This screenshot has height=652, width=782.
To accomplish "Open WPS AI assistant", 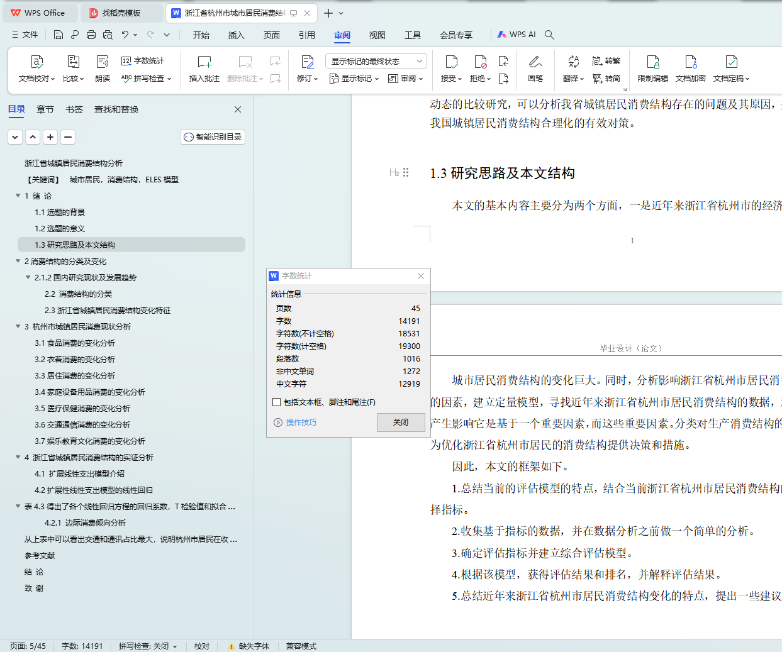I will point(517,35).
